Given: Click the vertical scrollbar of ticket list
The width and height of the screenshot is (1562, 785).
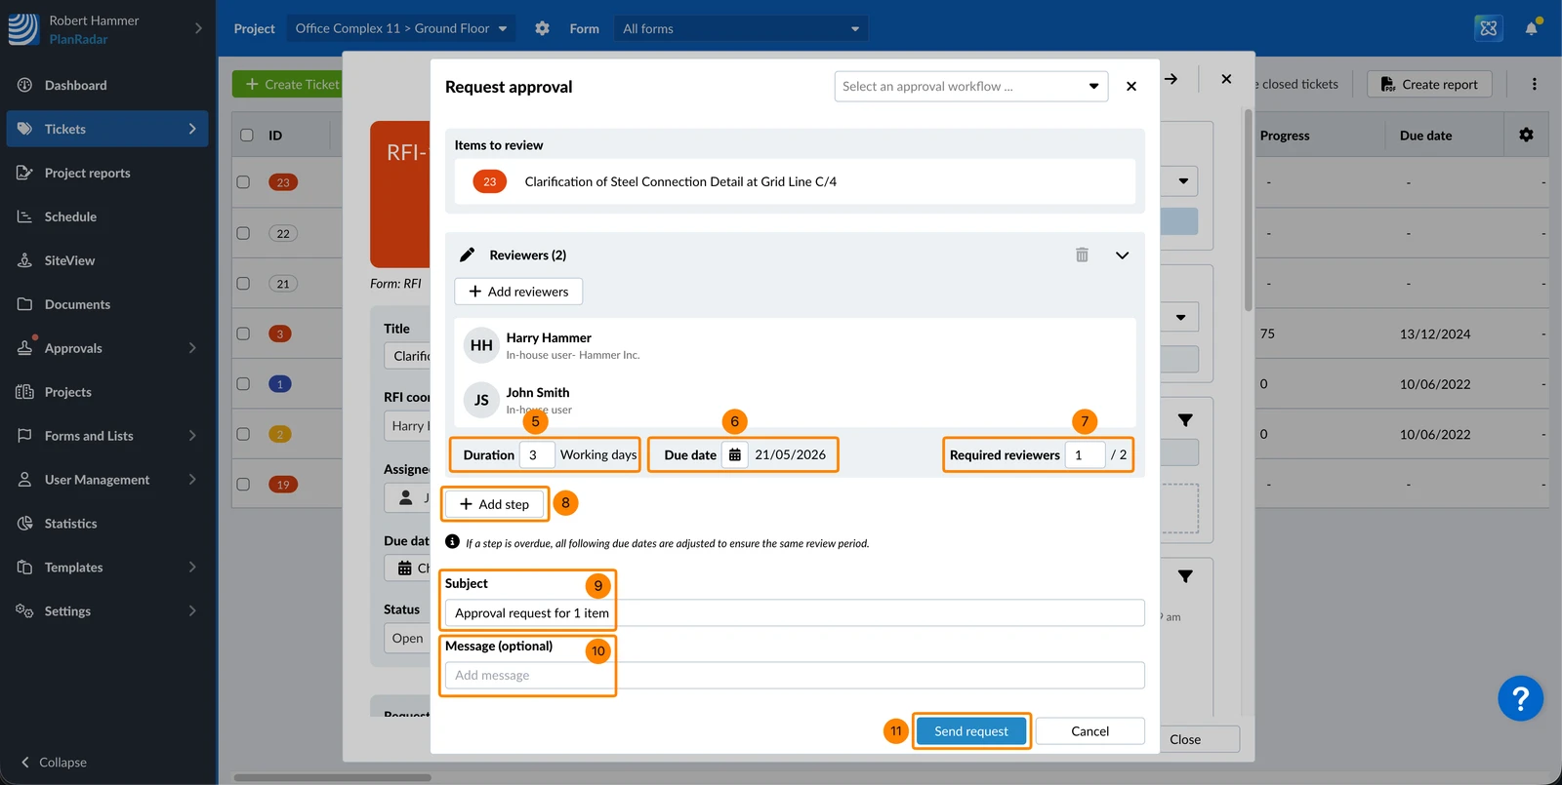Looking at the screenshot, I should point(1248,210).
